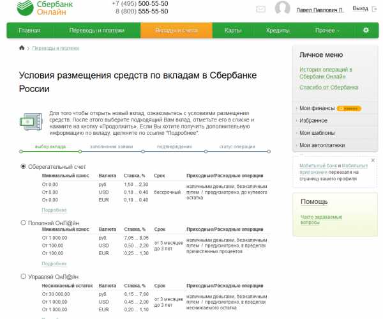Switch to the Карты tab

pyautogui.click(x=233, y=31)
